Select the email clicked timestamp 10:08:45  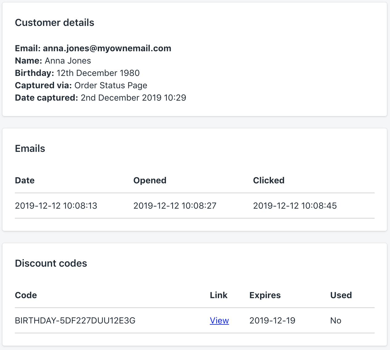[x=295, y=206]
